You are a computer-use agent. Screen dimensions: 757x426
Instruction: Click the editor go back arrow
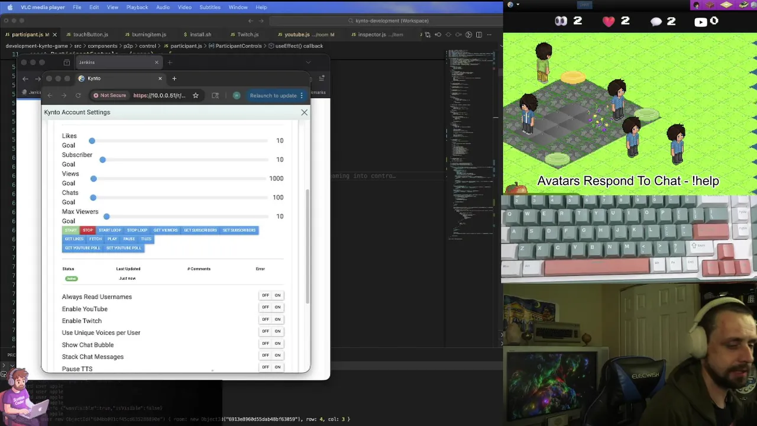(250, 21)
